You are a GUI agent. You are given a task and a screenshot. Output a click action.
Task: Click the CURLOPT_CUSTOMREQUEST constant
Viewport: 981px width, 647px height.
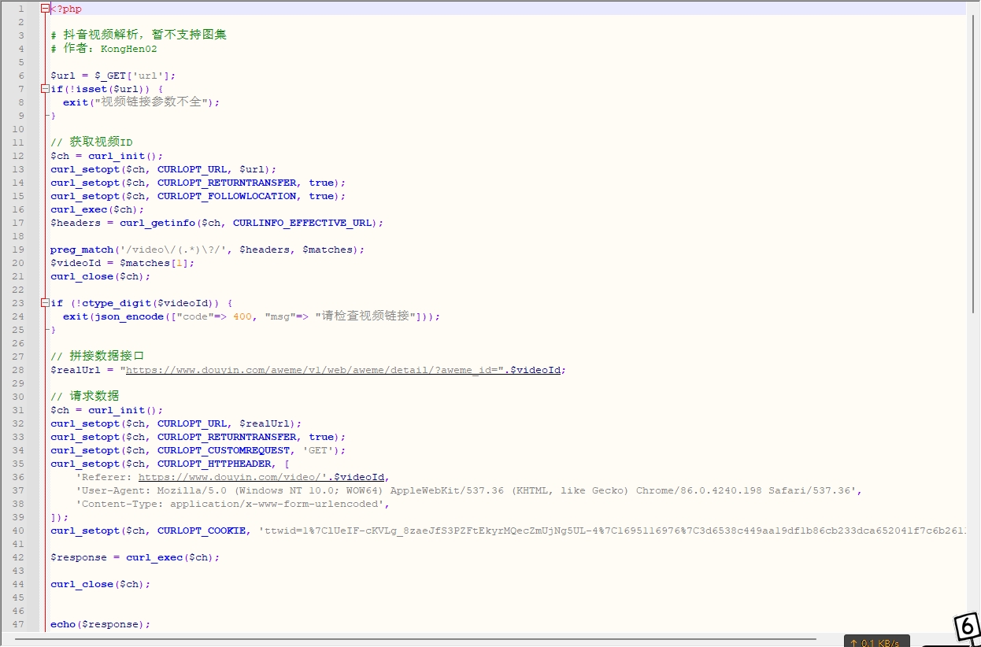[224, 450]
